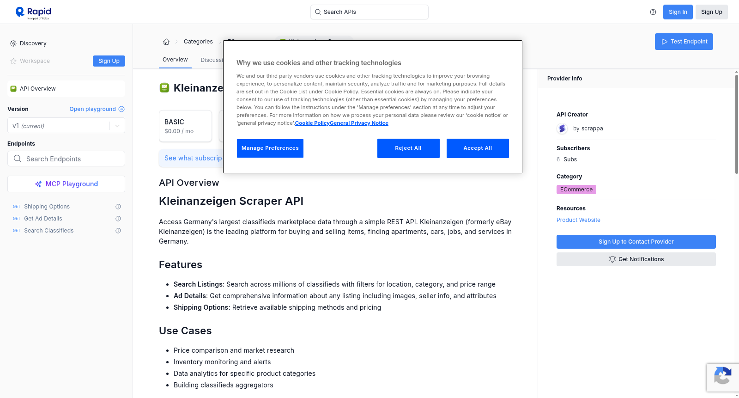Click the Workspace Sign Up button
739x398 pixels.
[109, 61]
